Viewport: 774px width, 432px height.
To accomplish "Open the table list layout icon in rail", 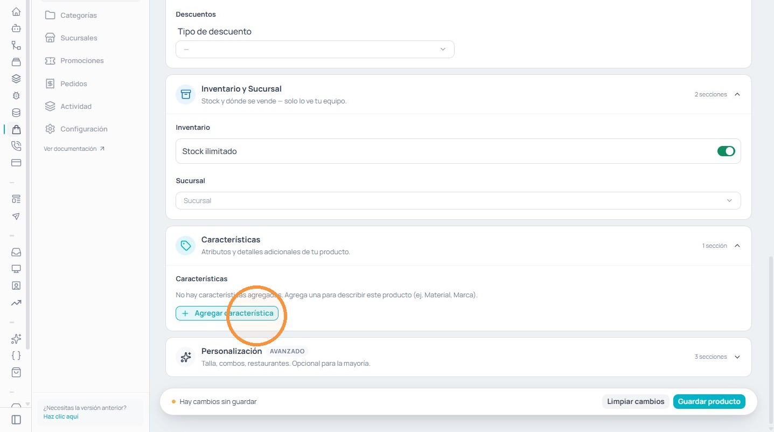I will pos(16,199).
